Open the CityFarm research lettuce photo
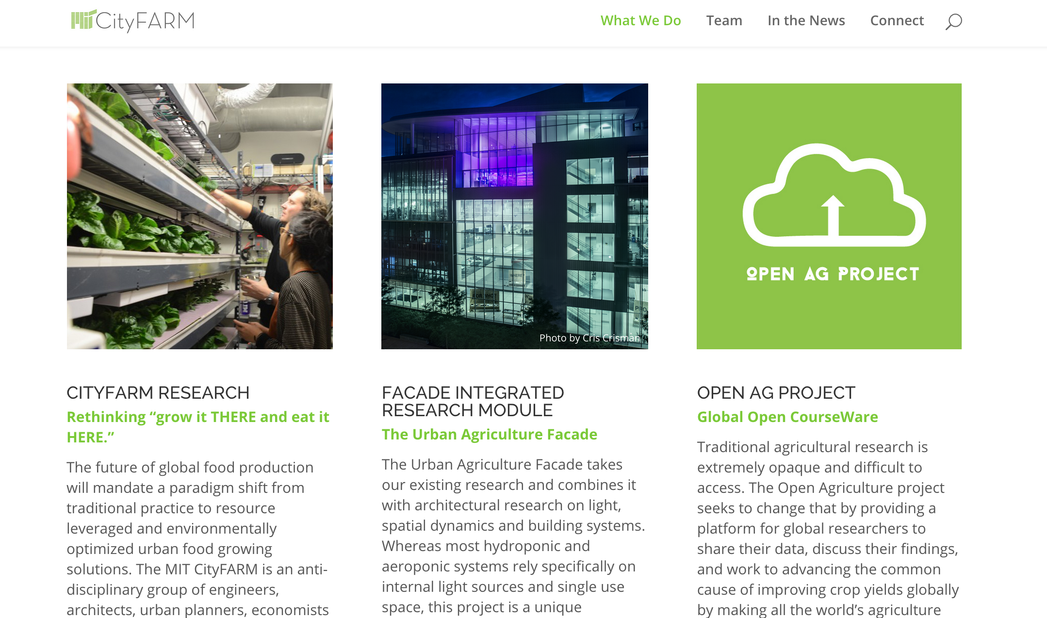The image size is (1047, 618). pos(200,216)
